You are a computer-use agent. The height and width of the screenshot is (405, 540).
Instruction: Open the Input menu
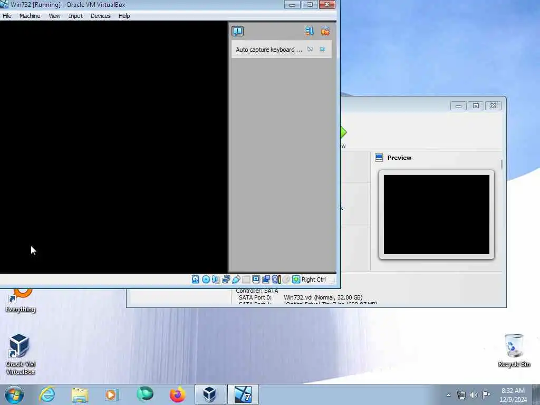tap(75, 16)
